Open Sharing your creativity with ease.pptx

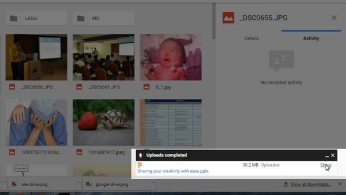173,171
